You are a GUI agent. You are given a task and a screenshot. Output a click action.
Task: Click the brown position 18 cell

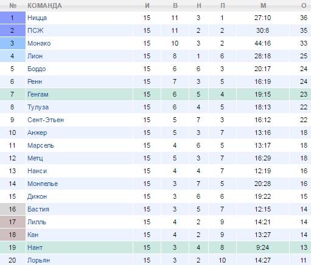pyautogui.click(x=13, y=235)
